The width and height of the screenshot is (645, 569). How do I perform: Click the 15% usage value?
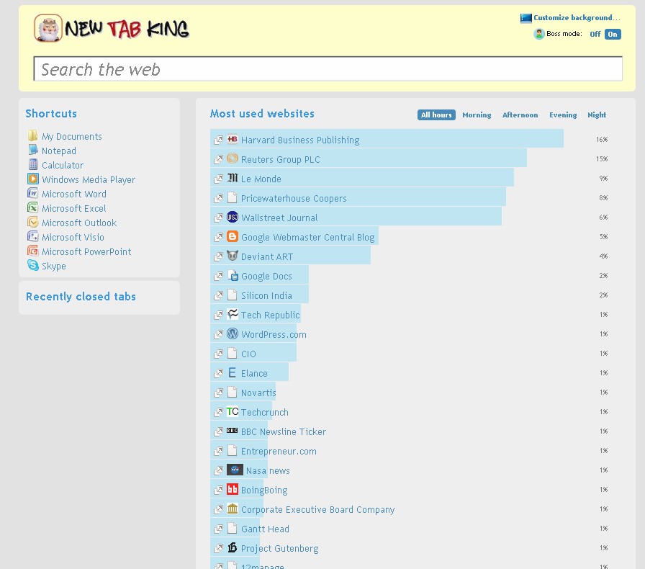coord(602,159)
